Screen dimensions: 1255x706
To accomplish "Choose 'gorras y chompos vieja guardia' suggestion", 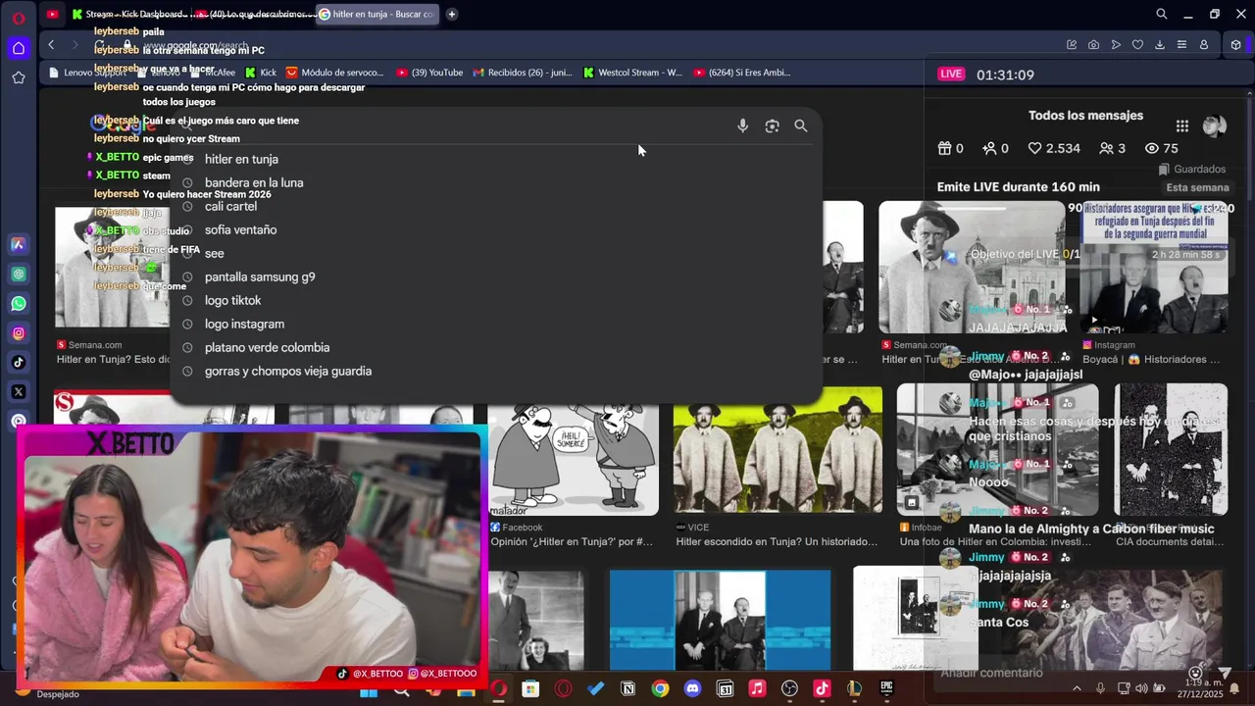I will (495, 371).
